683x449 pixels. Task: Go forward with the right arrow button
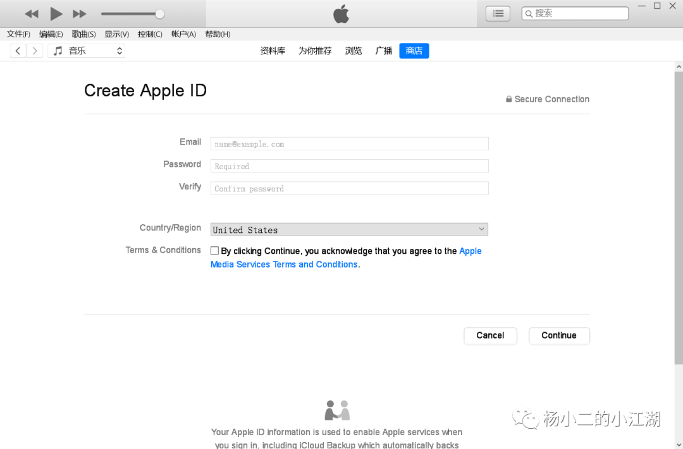(35, 51)
